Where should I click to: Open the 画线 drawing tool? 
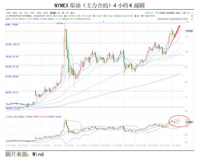click(x=178, y=13)
